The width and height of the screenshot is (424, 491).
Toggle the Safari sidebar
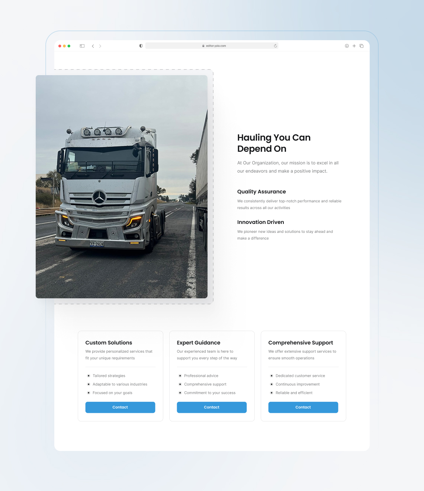[82, 46]
